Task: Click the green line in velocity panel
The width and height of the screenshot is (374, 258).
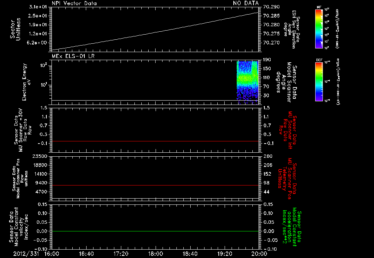Action: [155, 231]
